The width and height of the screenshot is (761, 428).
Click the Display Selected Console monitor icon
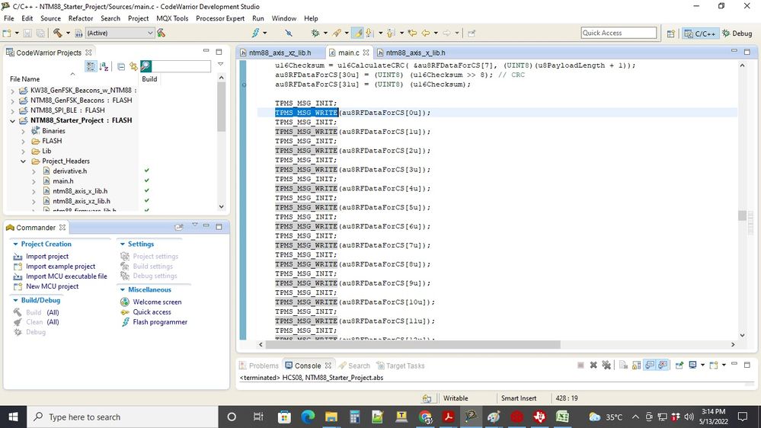click(x=692, y=365)
